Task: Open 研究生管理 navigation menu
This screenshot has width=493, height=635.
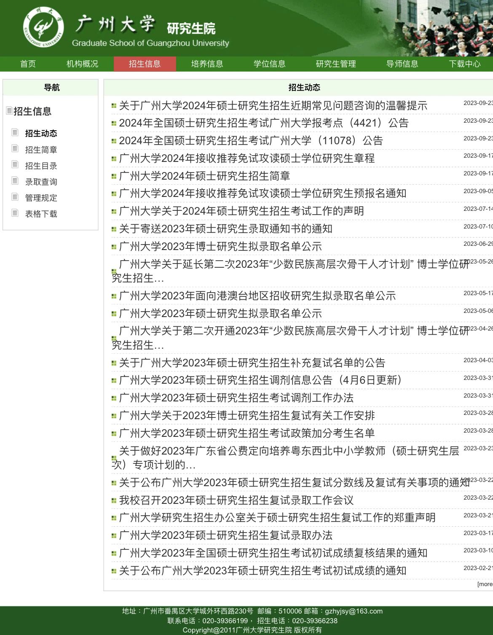Action: (x=336, y=64)
